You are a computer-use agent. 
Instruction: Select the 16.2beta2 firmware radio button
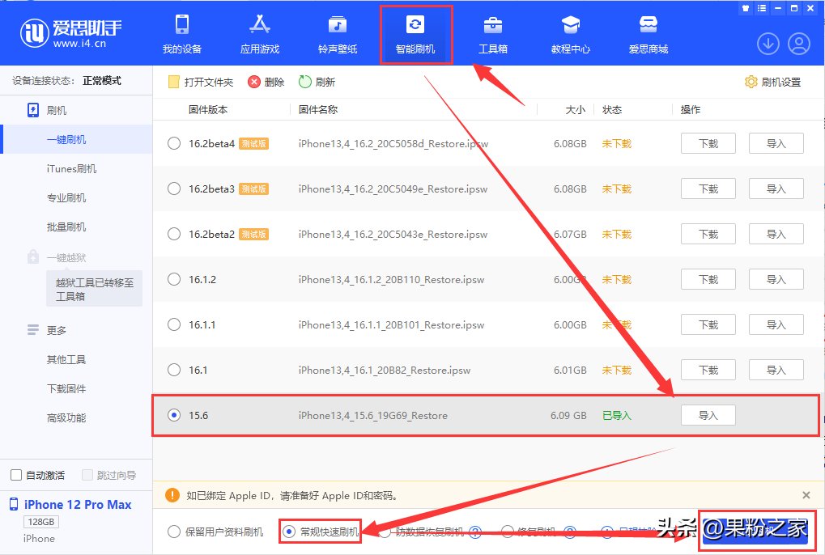click(173, 234)
